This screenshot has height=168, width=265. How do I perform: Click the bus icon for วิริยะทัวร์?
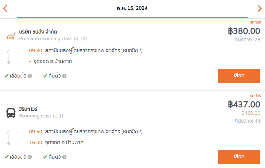click(11, 113)
